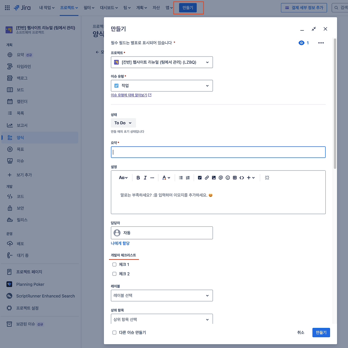Toggle italic formatting in description toolbar
Screen dimensions: 348x348
(x=145, y=178)
